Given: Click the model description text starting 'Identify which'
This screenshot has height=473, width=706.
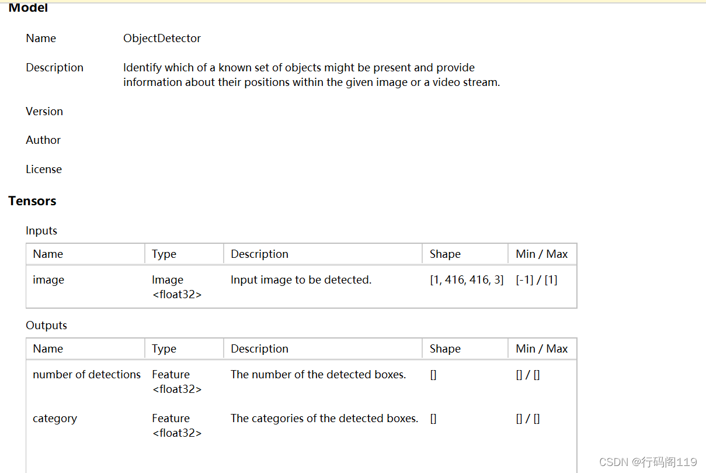Looking at the screenshot, I should pos(311,75).
